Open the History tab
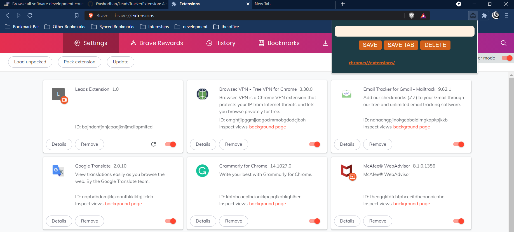The height and width of the screenshot is (232, 514). 221,43
